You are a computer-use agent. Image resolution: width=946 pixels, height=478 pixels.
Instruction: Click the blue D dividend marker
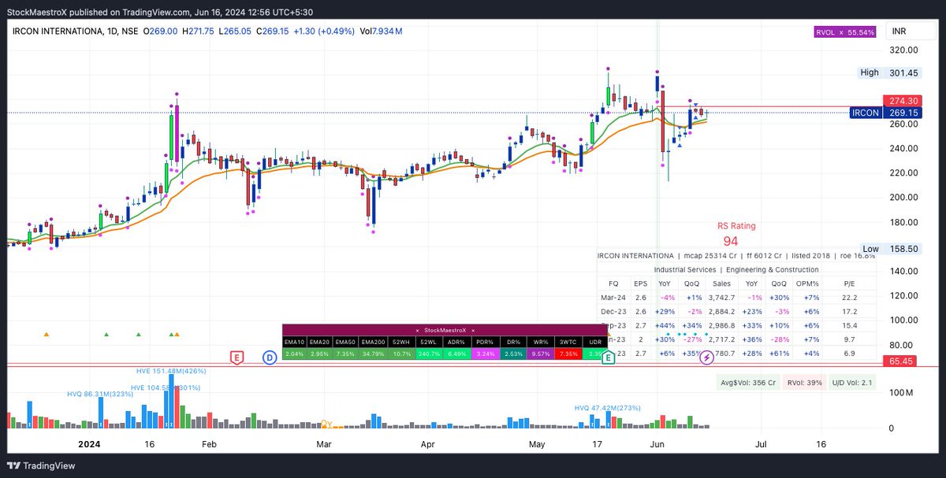tap(270, 358)
